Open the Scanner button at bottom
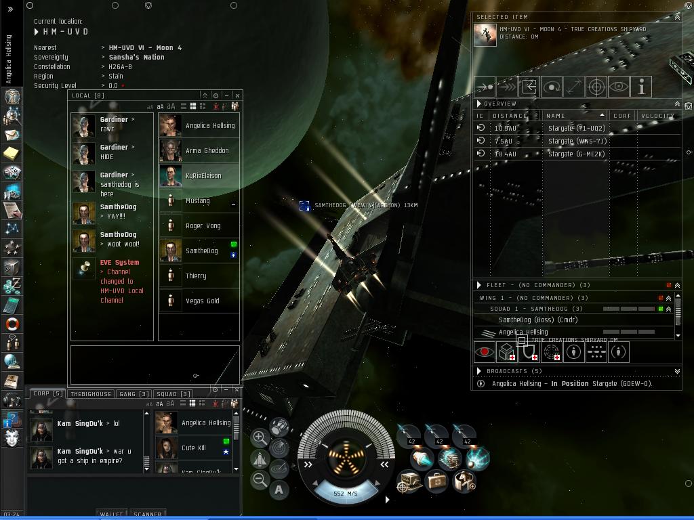This screenshot has height=520, width=694. (147, 514)
